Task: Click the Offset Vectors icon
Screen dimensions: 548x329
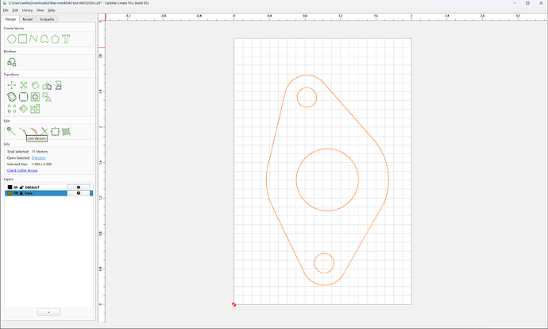Action: [x=12, y=97]
